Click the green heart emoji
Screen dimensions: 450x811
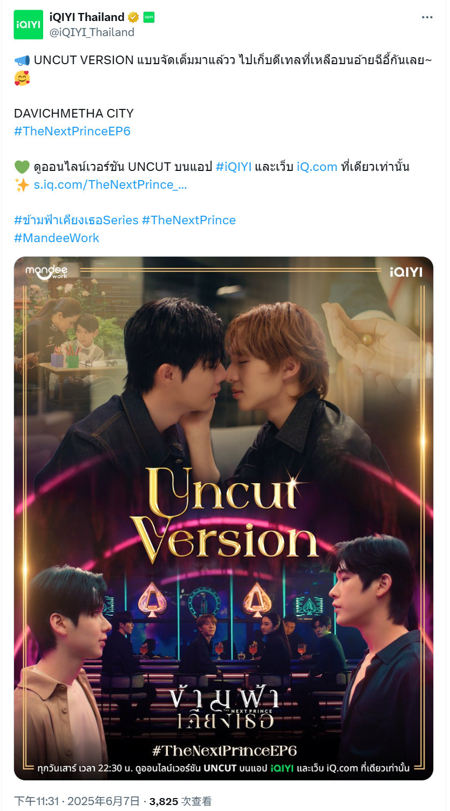point(22,167)
